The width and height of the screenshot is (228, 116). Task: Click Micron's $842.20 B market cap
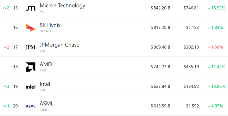[160, 8]
